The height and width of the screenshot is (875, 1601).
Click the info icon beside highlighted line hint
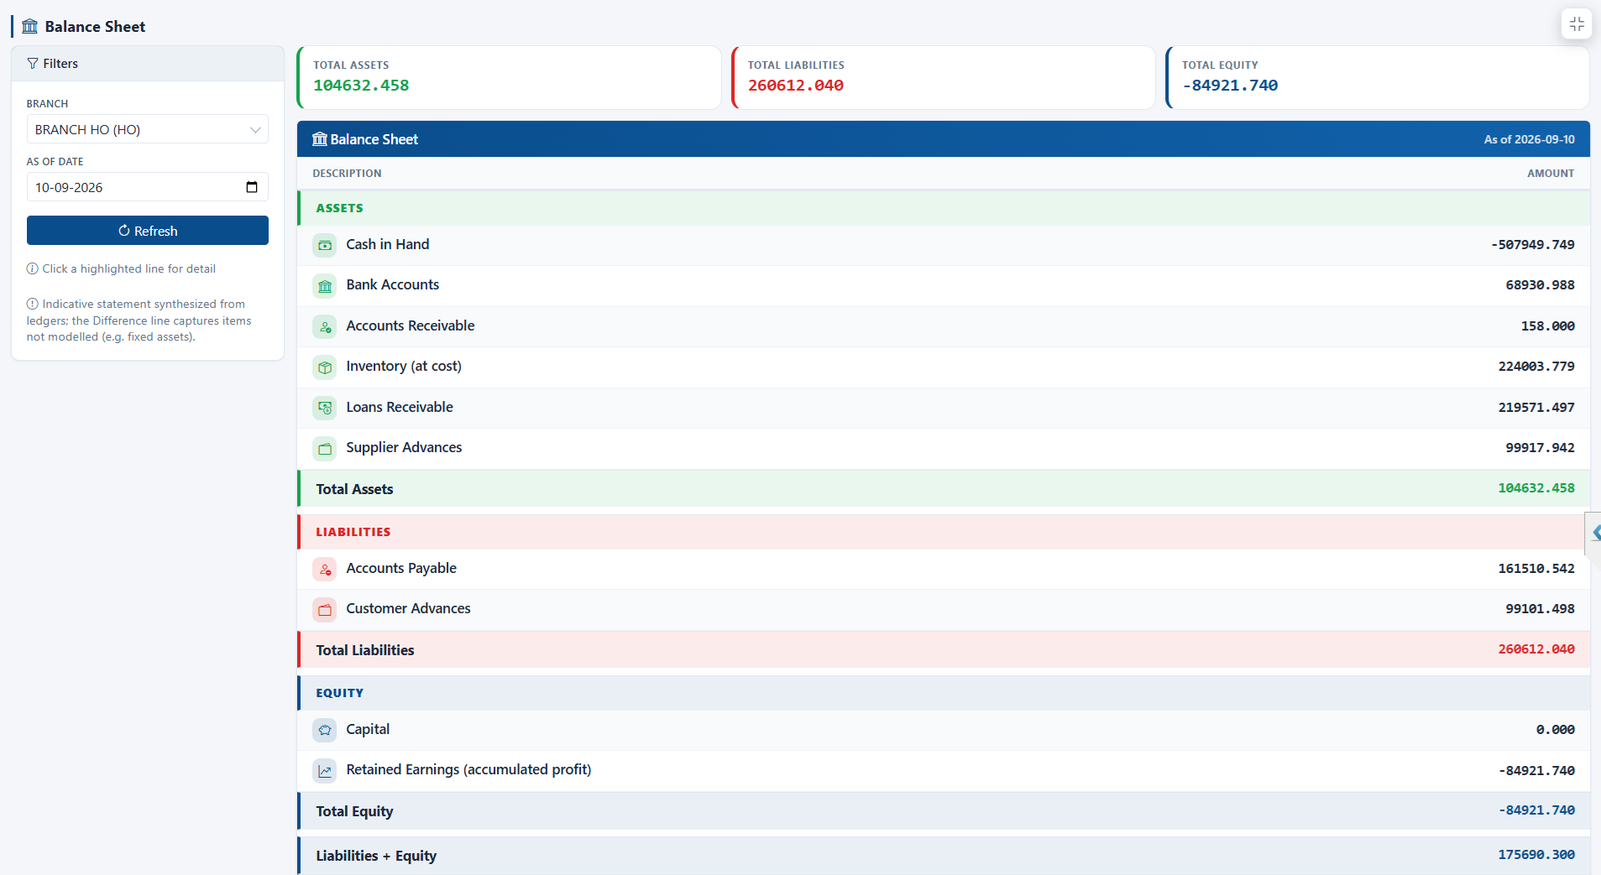tap(32, 268)
